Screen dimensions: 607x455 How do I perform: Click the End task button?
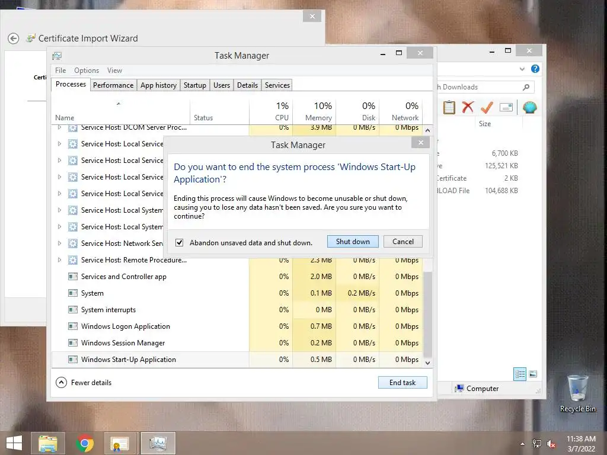(x=402, y=382)
